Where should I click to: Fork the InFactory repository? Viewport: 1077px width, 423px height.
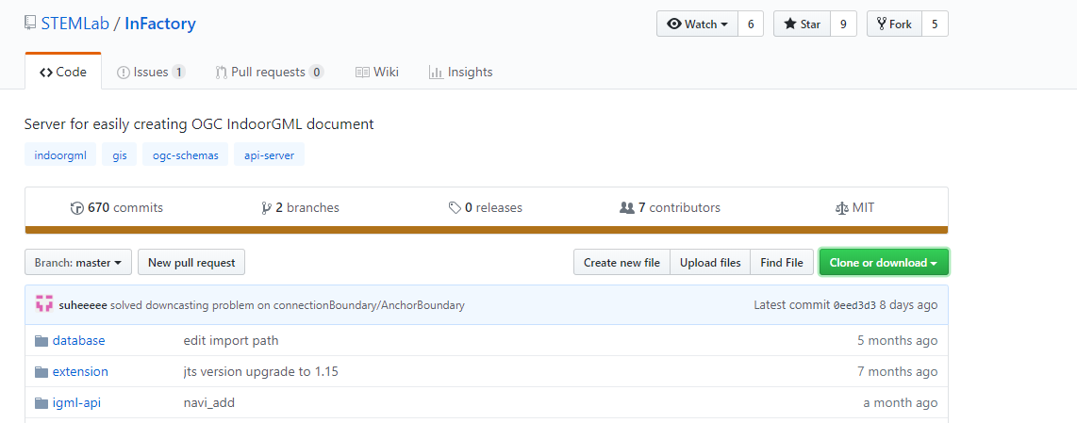coord(894,24)
